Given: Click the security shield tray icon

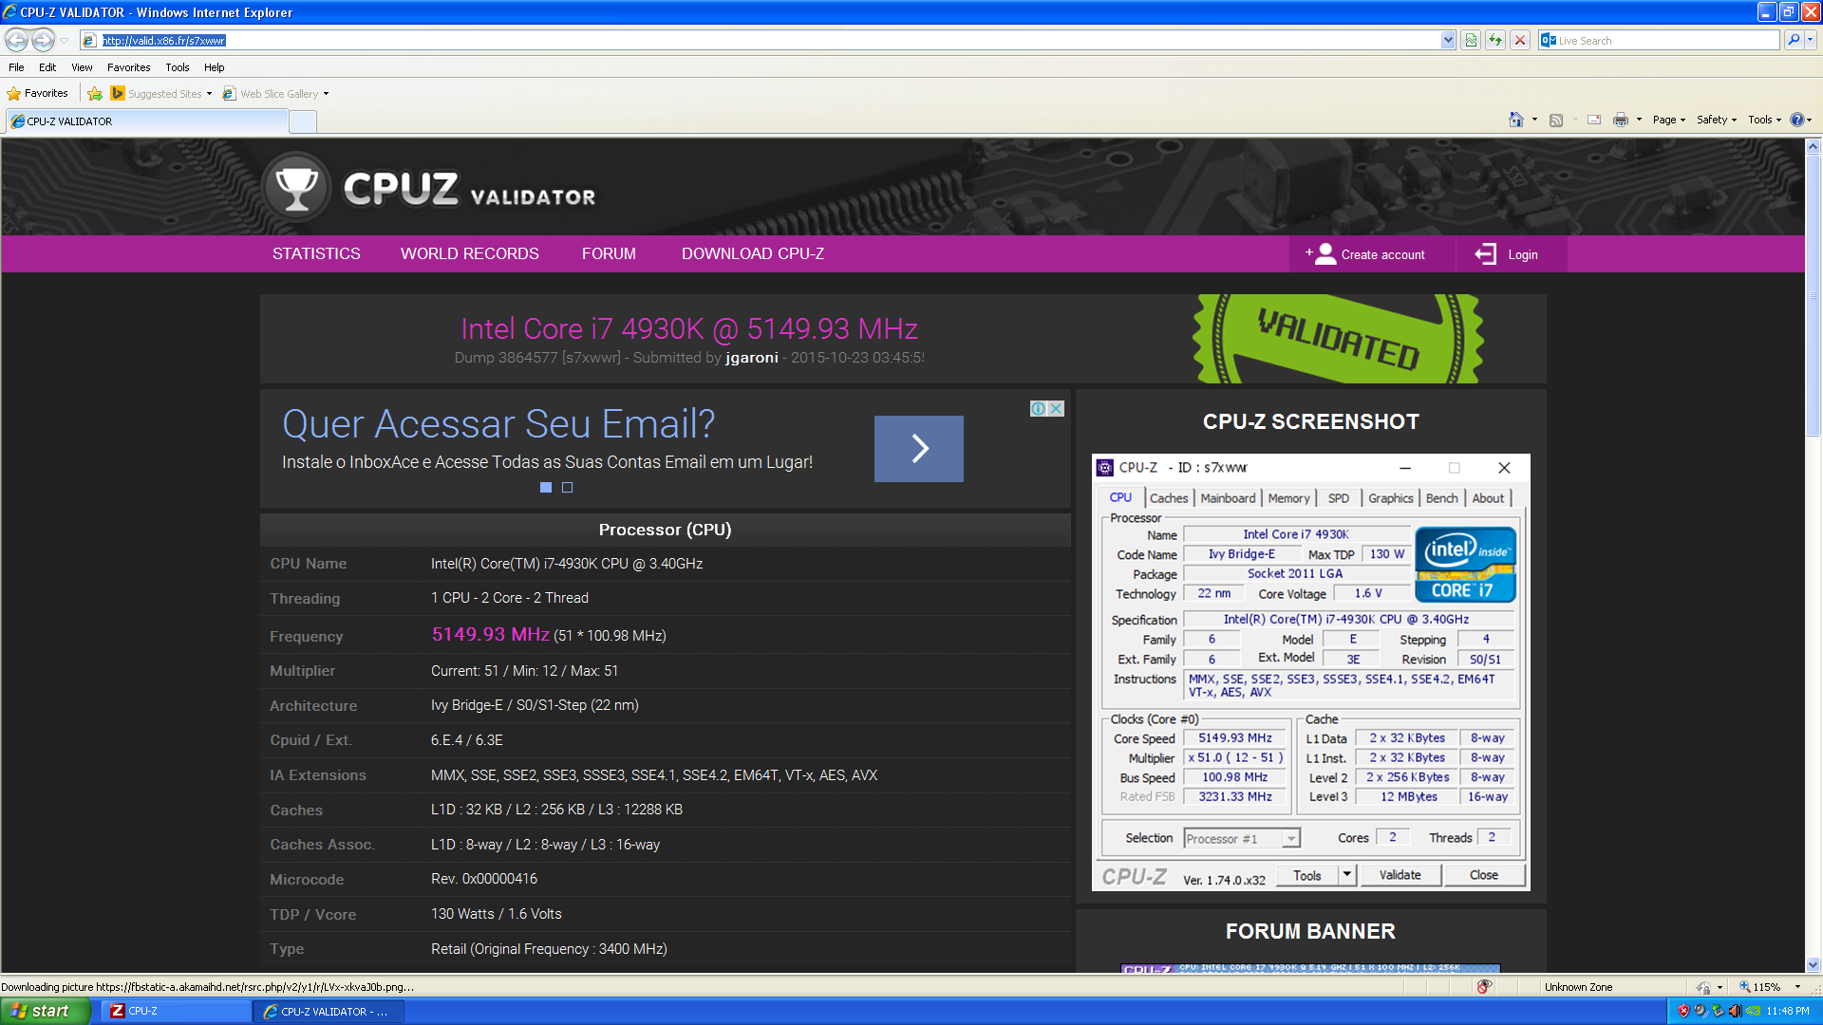Looking at the screenshot, I should pyautogui.click(x=1683, y=1011).
